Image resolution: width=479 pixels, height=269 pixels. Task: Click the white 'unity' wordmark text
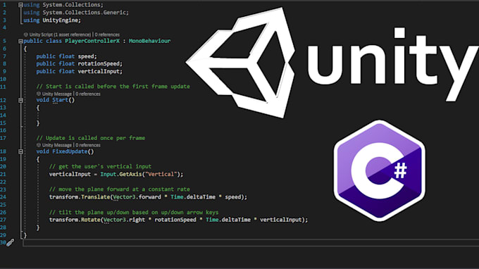coord(393,65)
